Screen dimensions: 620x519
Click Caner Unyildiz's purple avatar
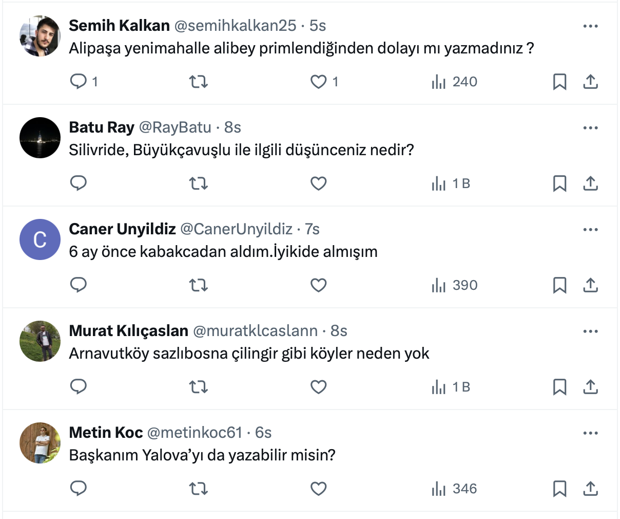(x=40, y=239)
